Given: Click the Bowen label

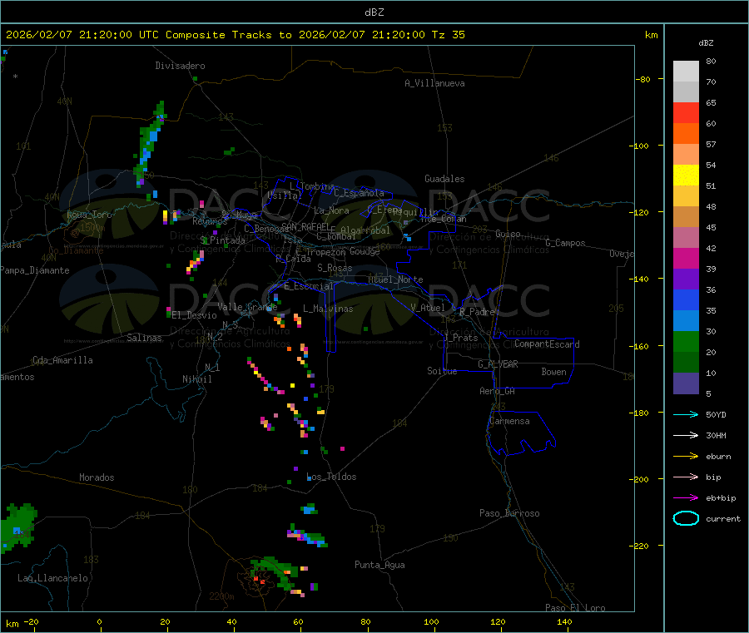Looking at the screenshot, I should point(554,372).
